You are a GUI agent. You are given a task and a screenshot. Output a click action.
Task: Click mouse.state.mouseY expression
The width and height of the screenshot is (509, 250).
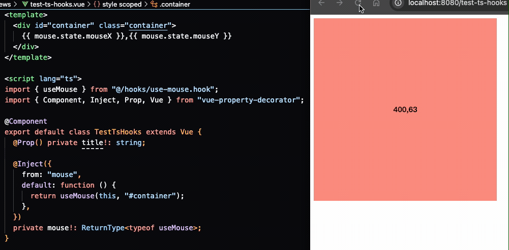[181, 36]
